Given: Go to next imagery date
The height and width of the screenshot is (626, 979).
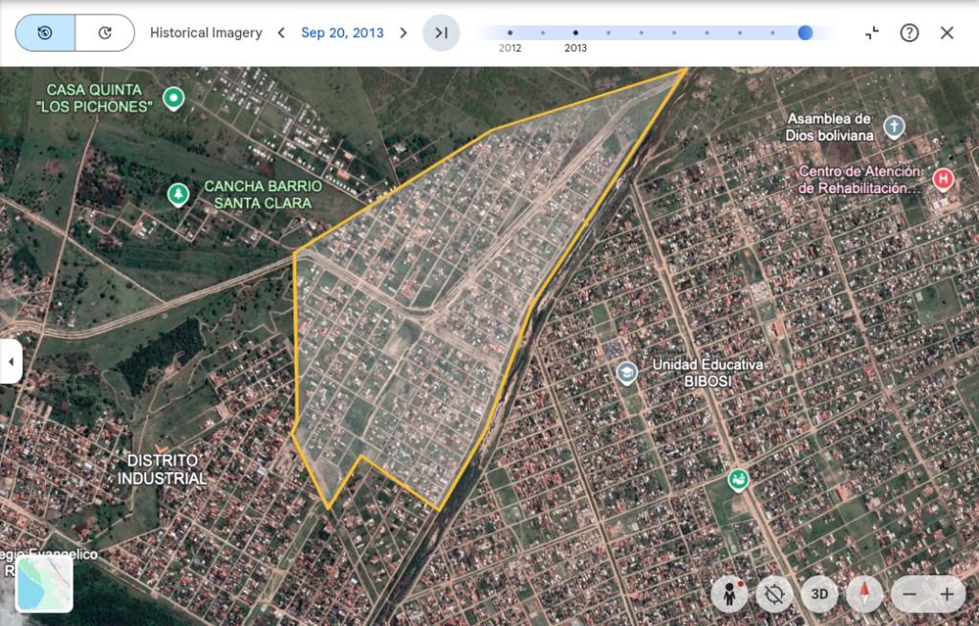Looking at the screenshot, I should click(x=403, y=32).
